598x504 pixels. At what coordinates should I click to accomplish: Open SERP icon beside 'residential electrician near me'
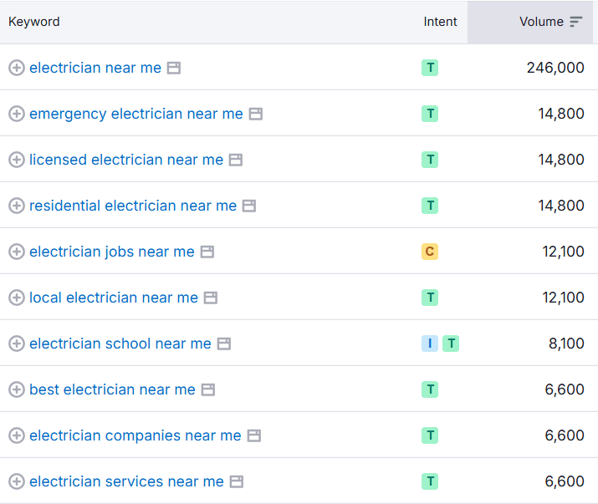tap(249, 206)
